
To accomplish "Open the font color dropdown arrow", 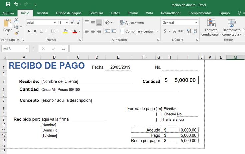I will (x=79, y=31).
